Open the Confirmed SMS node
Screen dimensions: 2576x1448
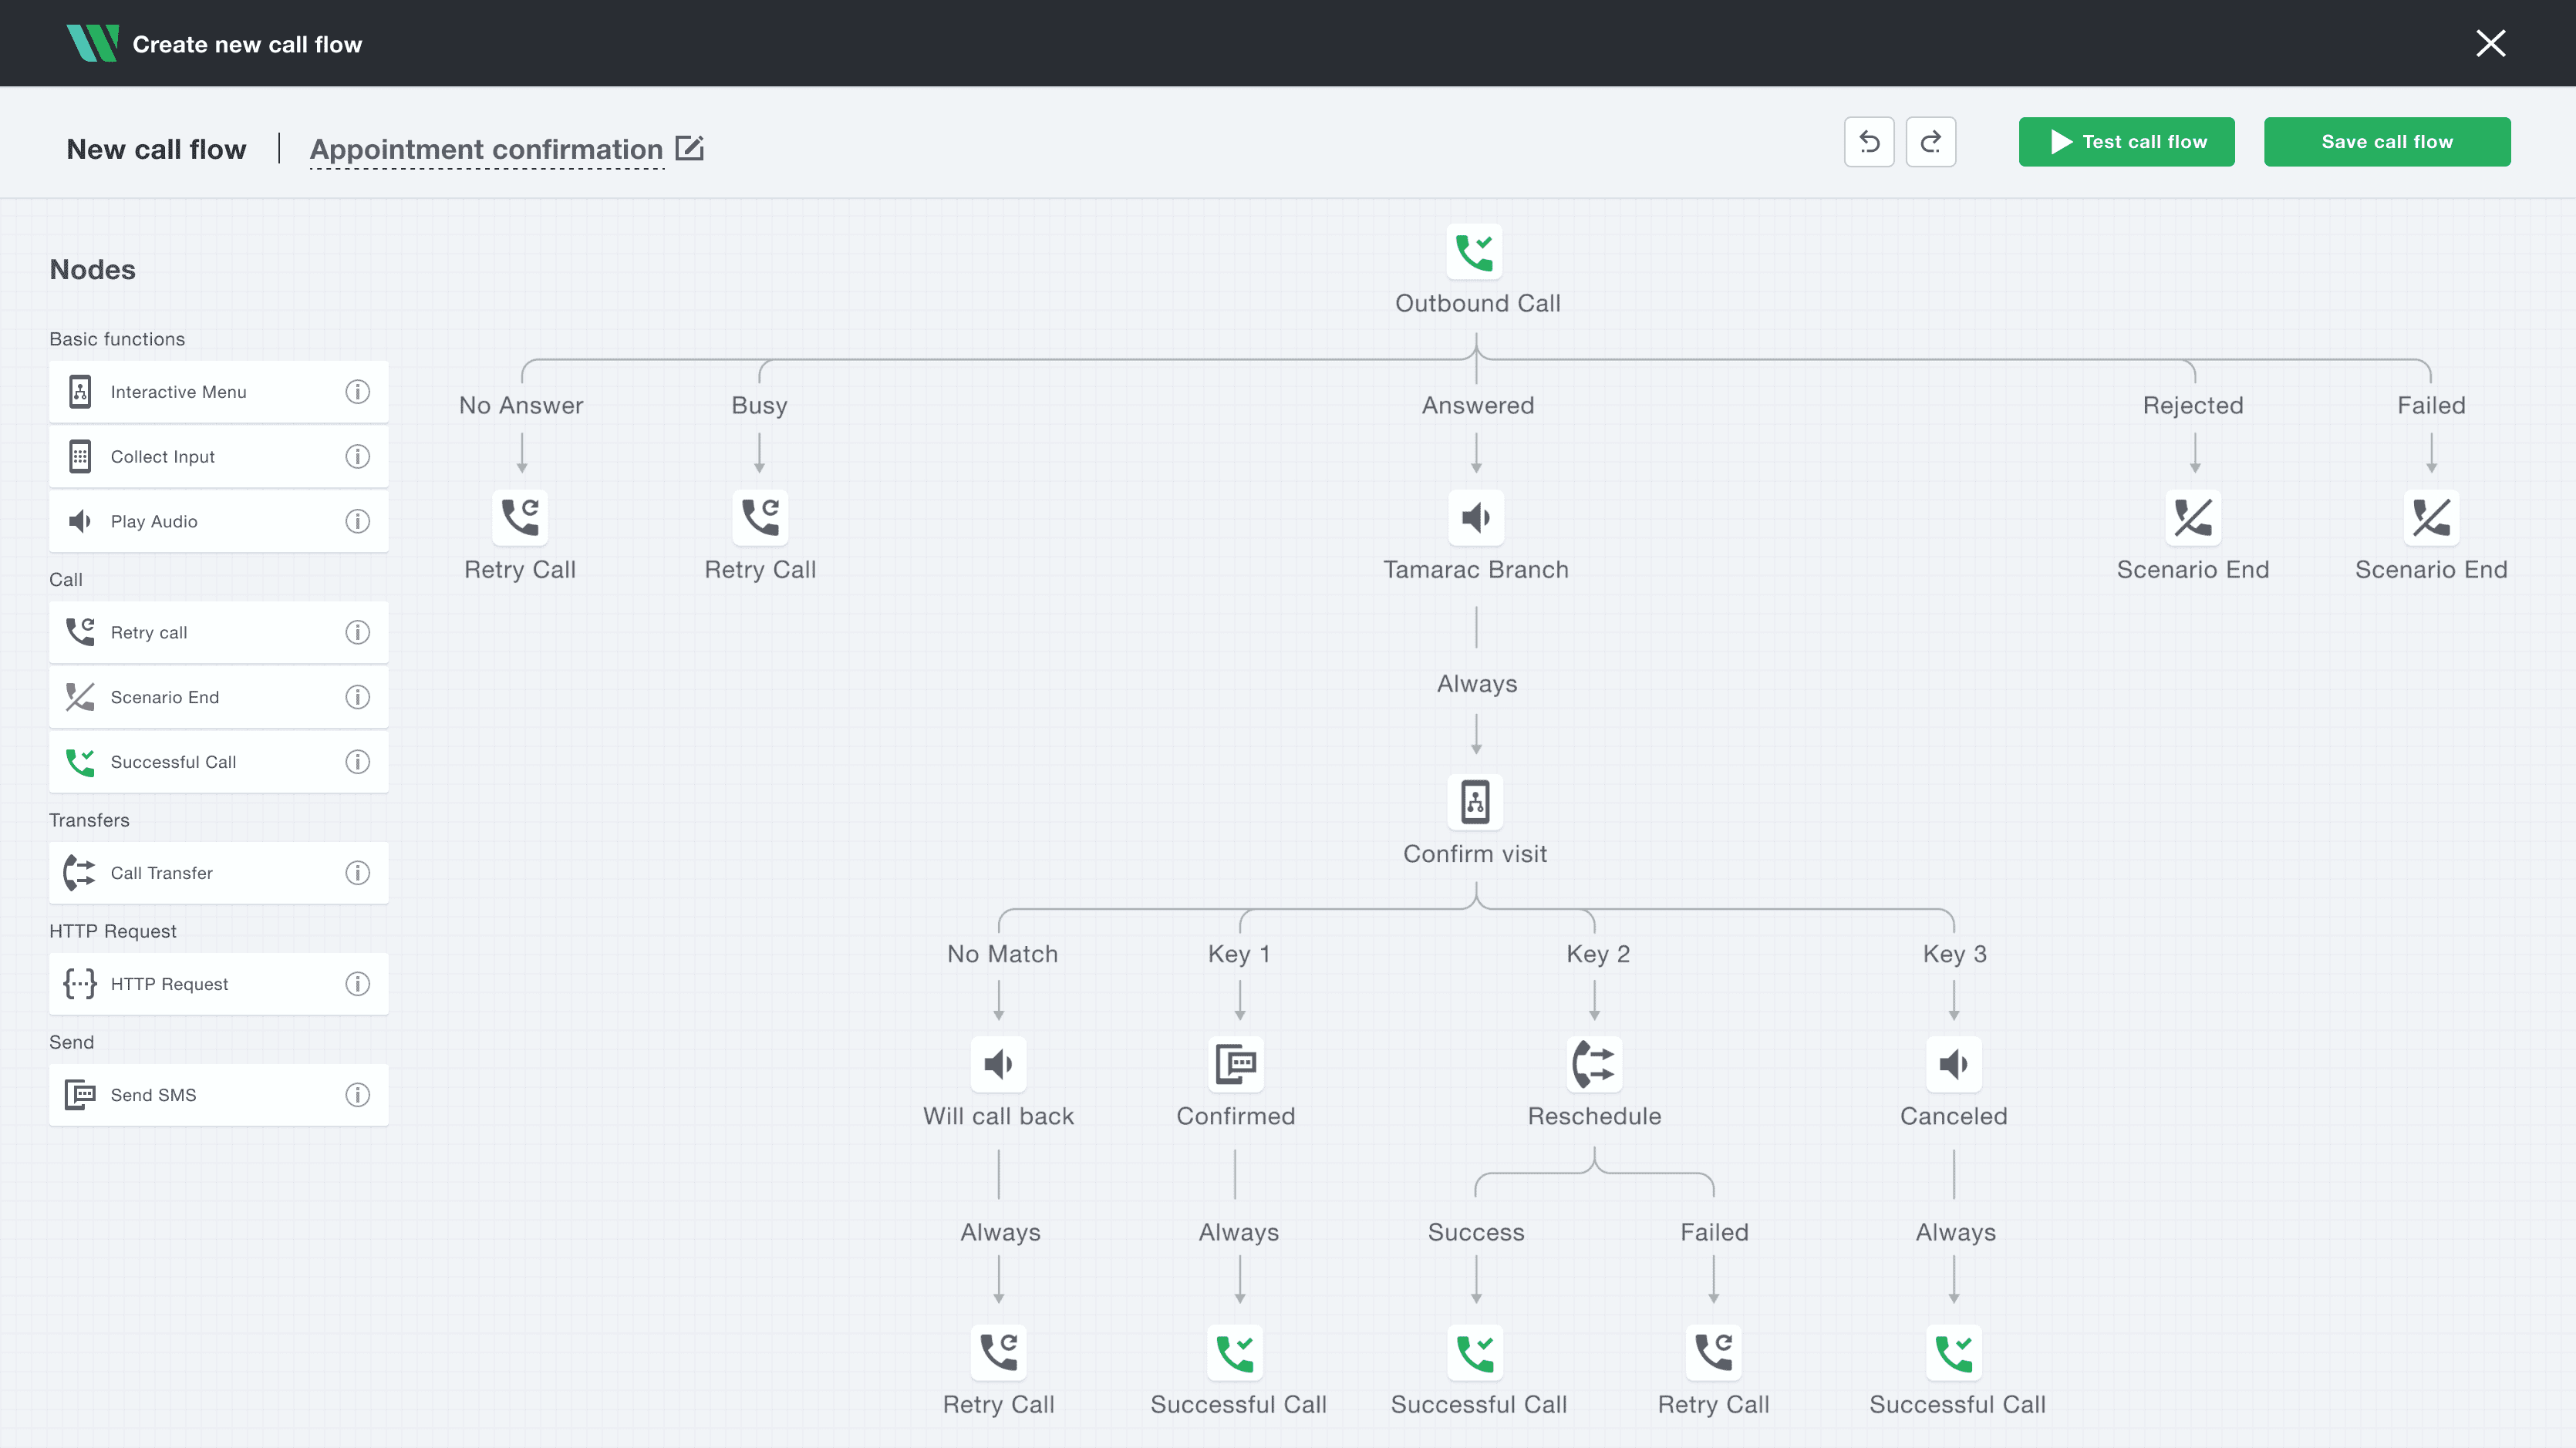[x=1236, y=1064]
